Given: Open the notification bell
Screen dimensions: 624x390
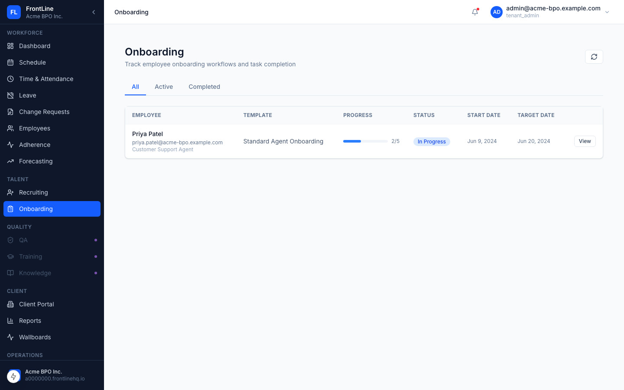Looking at the screenshot, I should [x=475, y=12].
